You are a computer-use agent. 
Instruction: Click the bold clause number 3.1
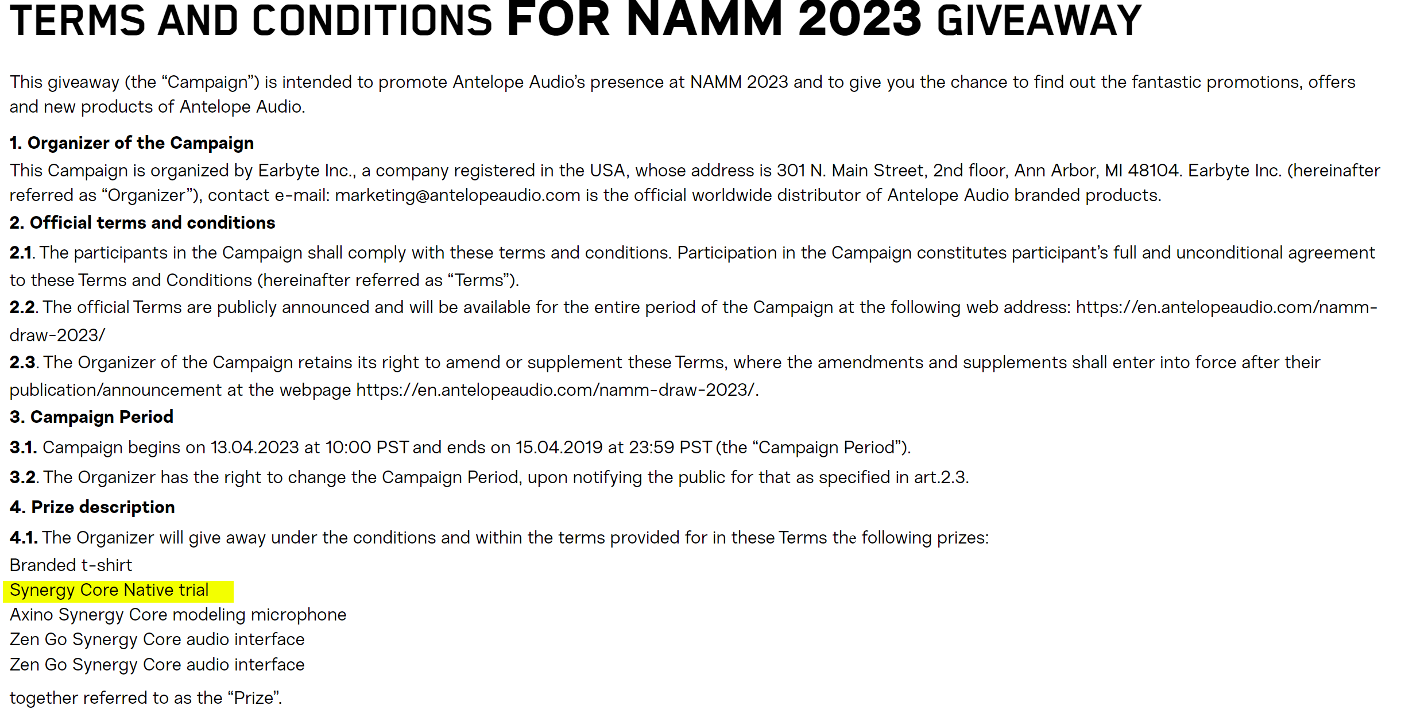pyautogui.click(x=23, y=448)
